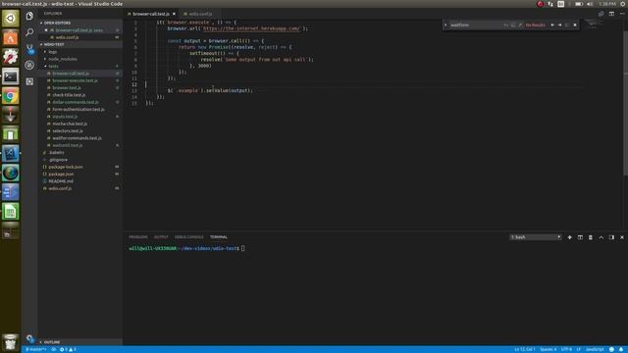Open README.md in the explorer
Viewport: 628px width, 353px height.
(x=61, y=181)
